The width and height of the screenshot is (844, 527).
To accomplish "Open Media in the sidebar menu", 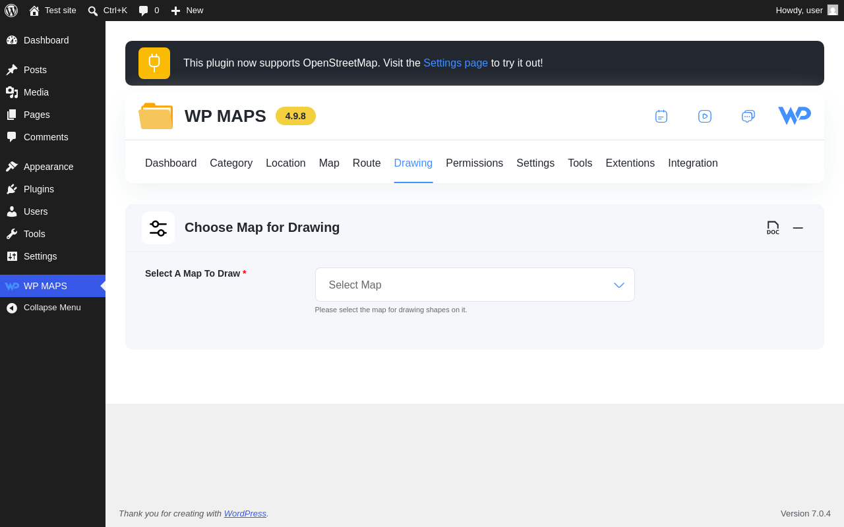I will coord(36,92).
